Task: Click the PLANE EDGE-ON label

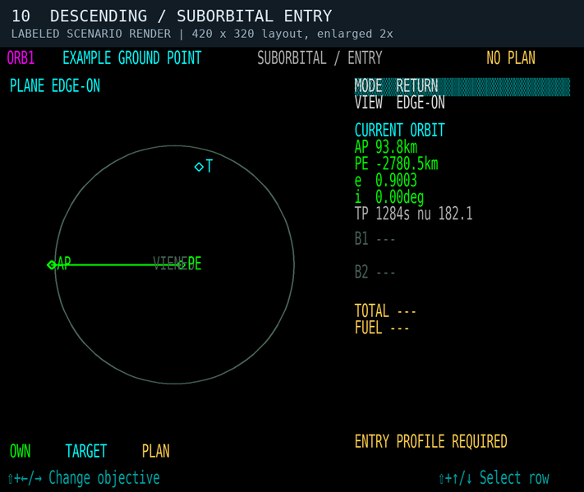Action: tap(55, 86)
